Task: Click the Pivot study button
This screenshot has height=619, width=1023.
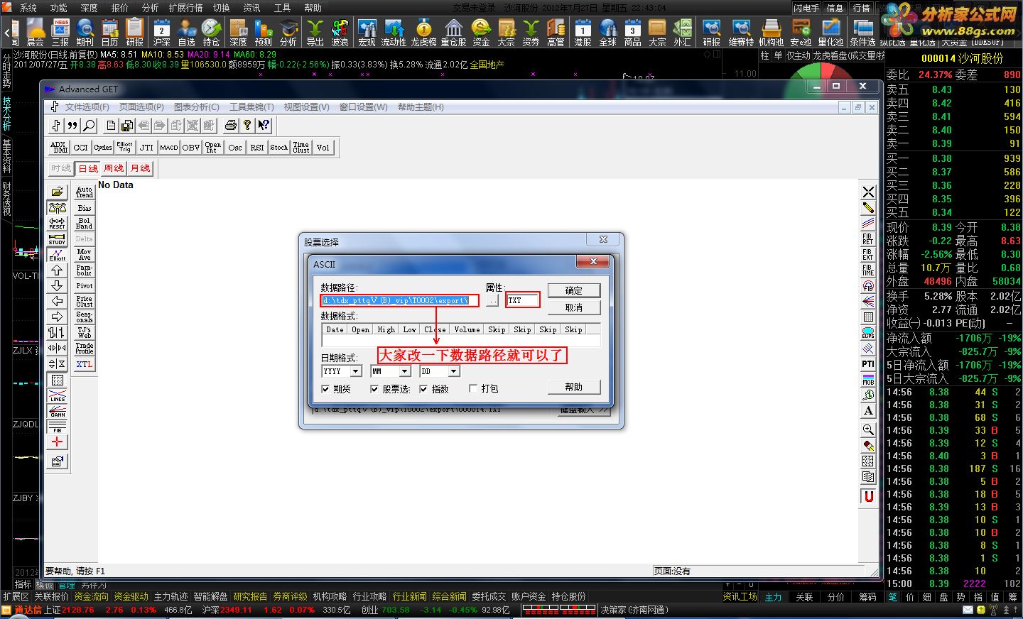Action: point(85,285)
